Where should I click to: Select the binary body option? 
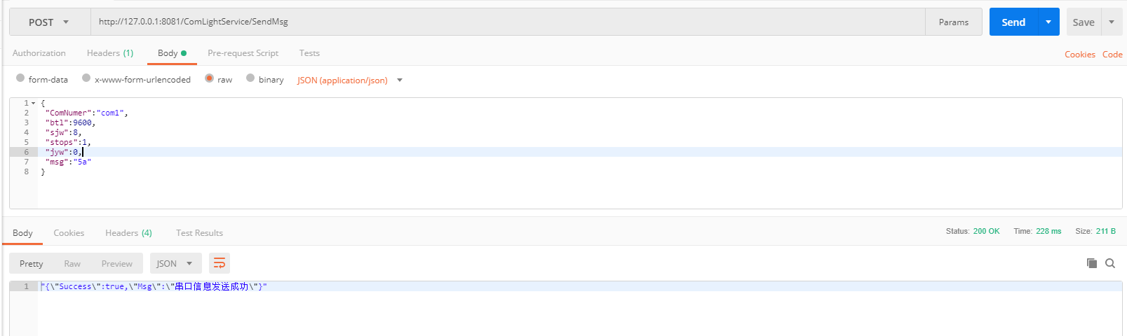click(250, 78)
